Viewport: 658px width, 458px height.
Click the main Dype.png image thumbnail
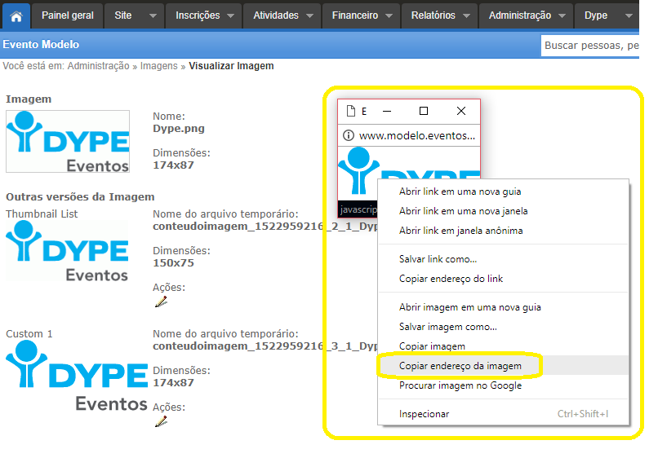(68, 141)
